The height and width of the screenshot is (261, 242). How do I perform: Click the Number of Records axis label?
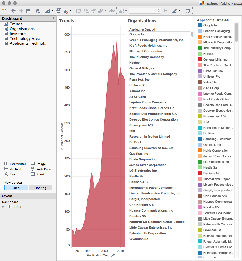(62, 136)
